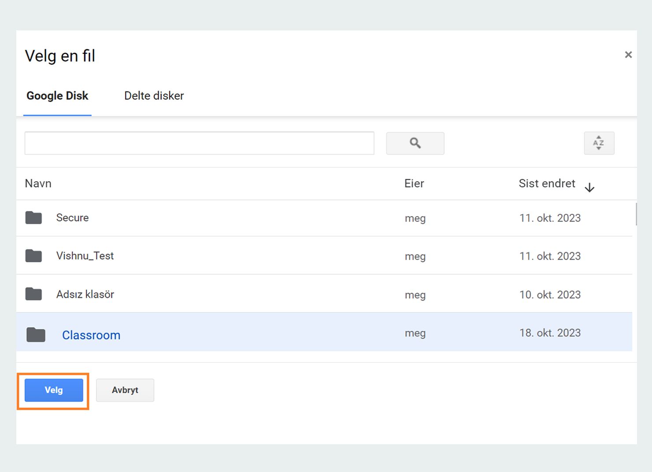This screenshot has width=652, height=472.
Task: Click the 18. okt. 2023 date
Action: coord(550,333)
